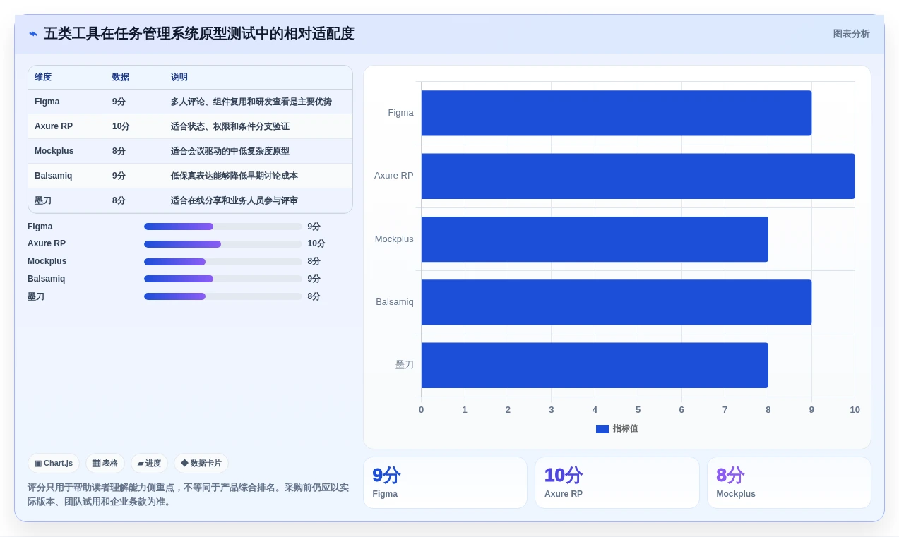Click the 墨刀 bar in chart
This screenshot has width=899, height=537.
pos(595,365)
